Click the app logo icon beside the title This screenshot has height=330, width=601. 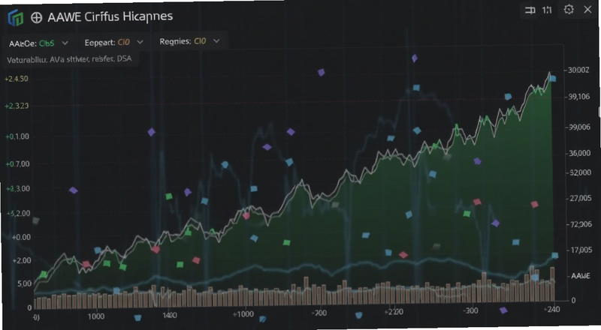coord(15,17)
